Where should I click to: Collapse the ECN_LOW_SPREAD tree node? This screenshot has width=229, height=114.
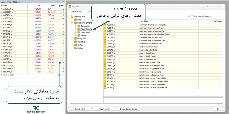(72, 23)
